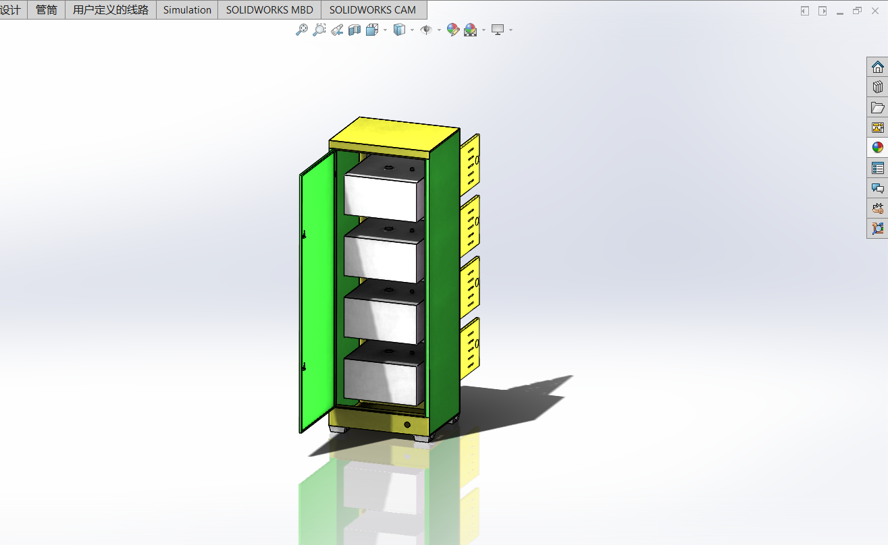This screenshot has height=545, width=888.
Task: Go back to the Previous View
Action: point(337,30)
